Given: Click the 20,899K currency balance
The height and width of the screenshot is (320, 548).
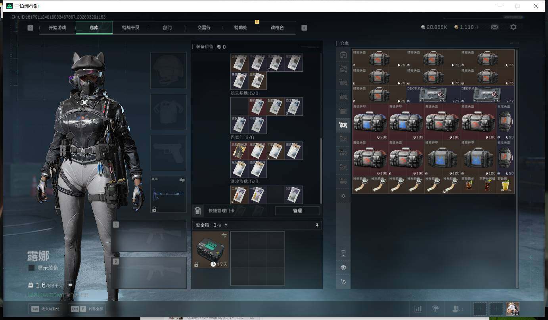Looking at the screenshot, I should pyautogui.click(x=434, y=27).
